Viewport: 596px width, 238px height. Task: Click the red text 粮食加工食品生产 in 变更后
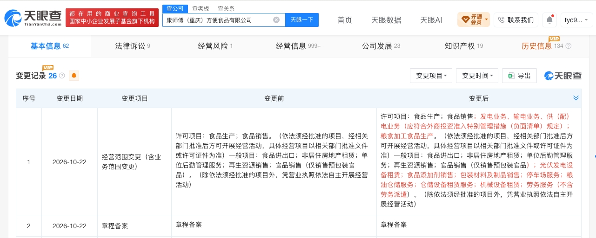pyautogui.click(x=407, y=136)
